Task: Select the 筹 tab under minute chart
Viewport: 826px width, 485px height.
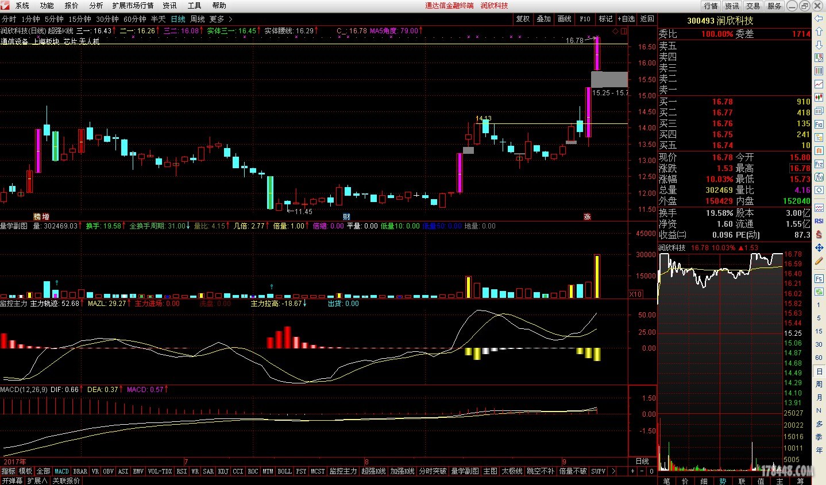Action: [800, 481]
